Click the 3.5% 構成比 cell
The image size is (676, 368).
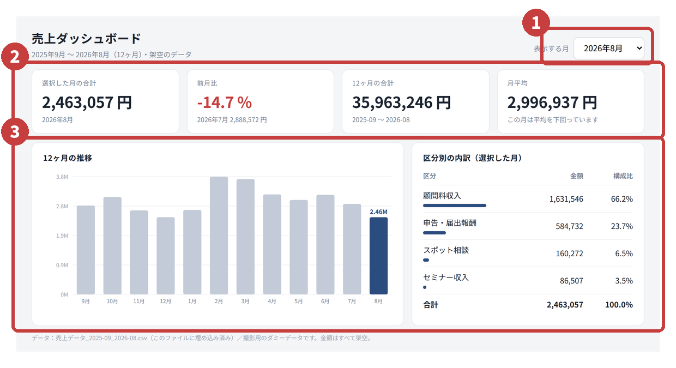click(624, 281)
